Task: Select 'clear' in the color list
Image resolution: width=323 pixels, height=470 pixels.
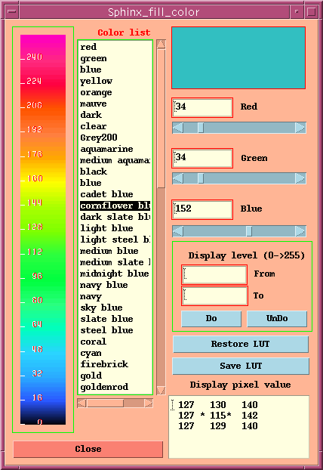Action: pyautogui.click(x=115, y=126)
